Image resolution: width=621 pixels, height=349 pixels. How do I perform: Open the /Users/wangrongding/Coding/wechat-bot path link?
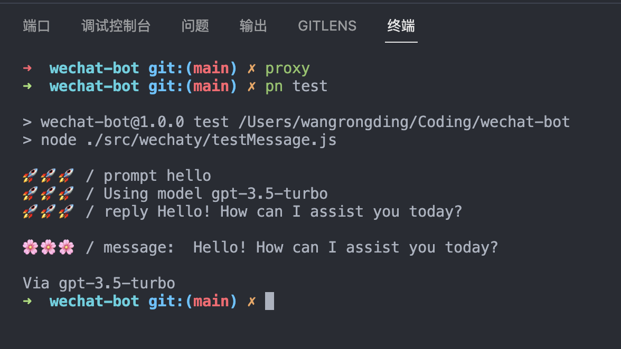coord(404,122)
